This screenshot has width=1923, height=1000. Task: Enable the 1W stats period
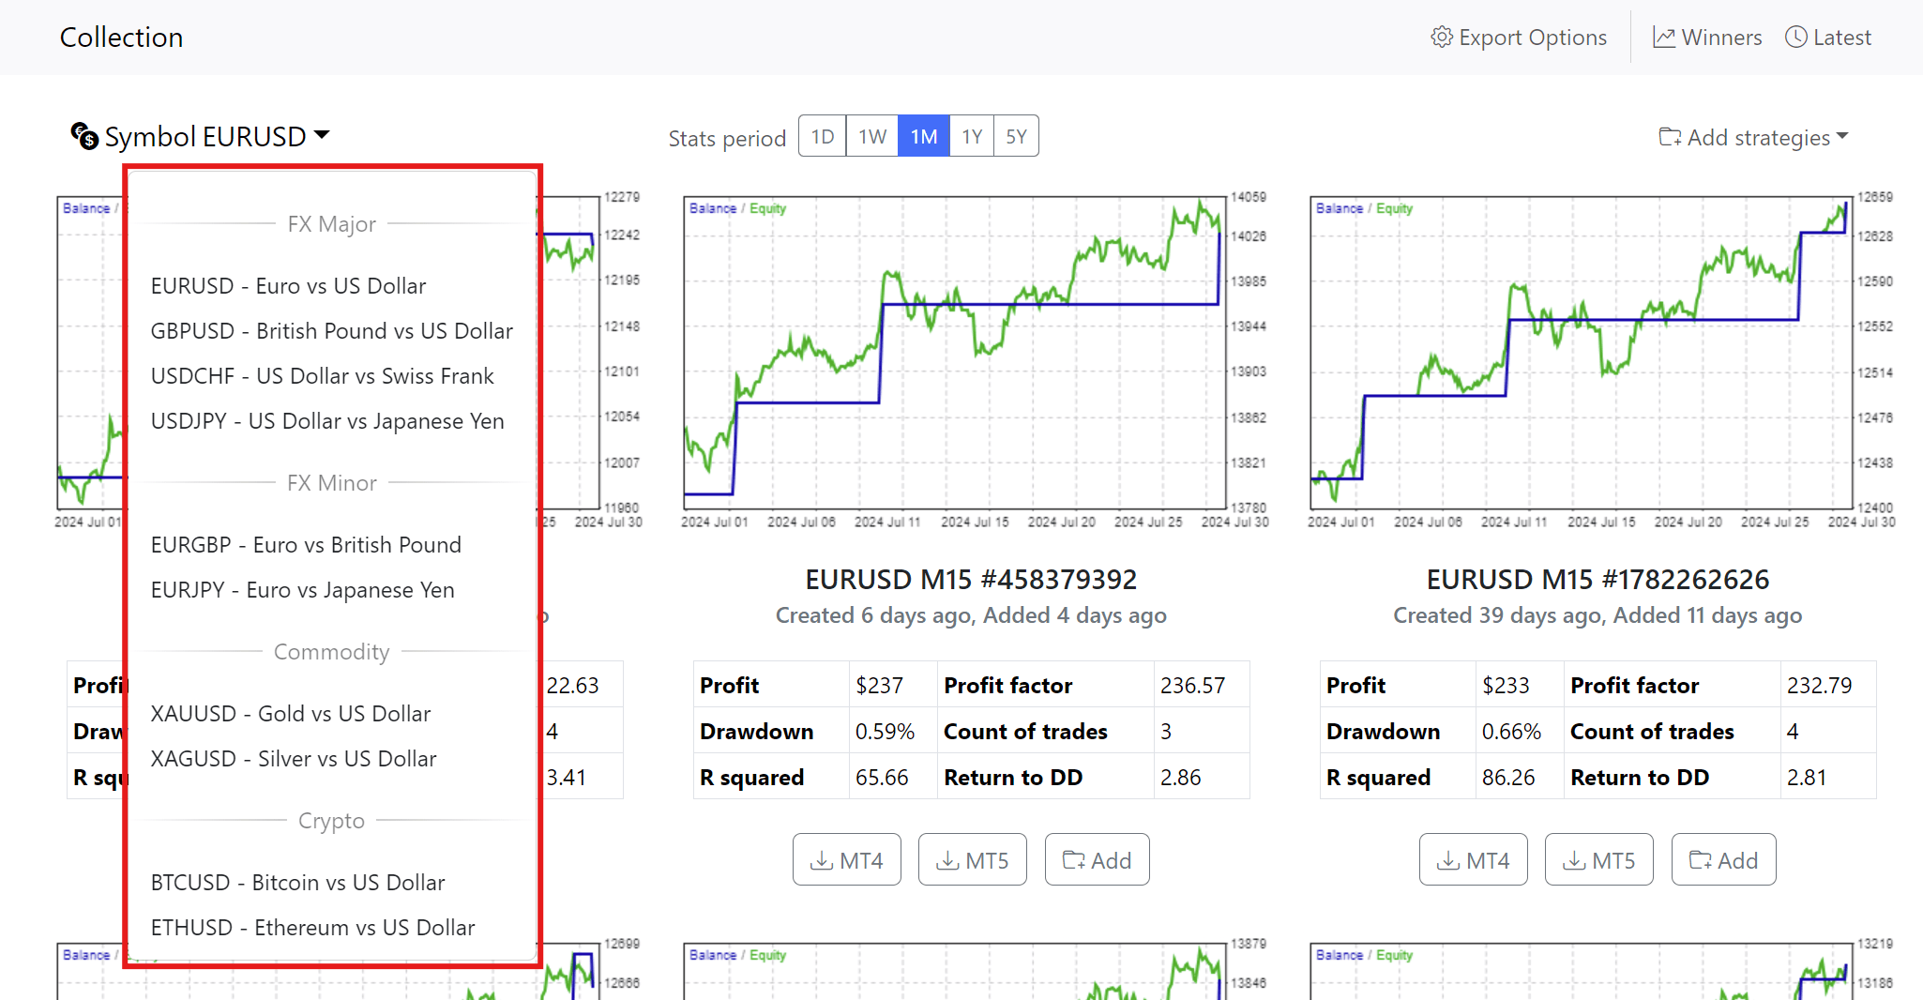click(872, 135)
